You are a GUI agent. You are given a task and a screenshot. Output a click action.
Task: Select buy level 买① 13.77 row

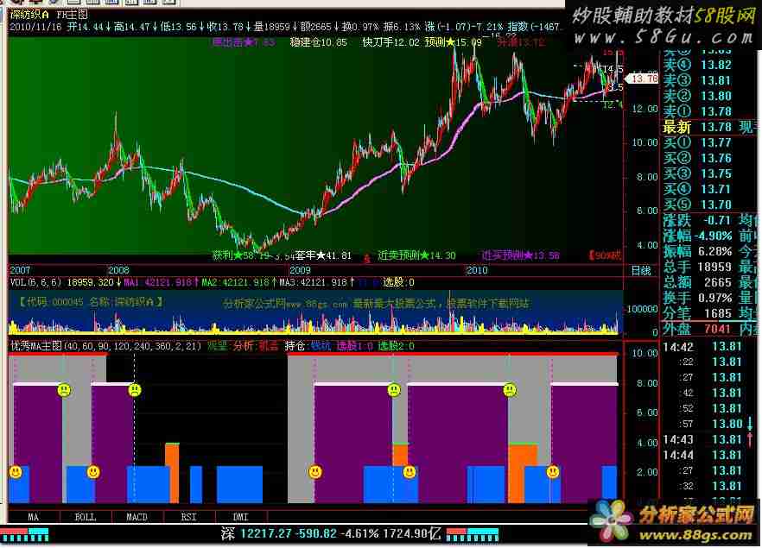pos(698,142)
